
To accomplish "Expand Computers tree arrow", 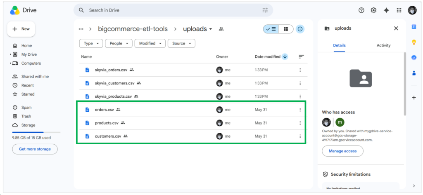I will pyautogui.click(x=10, y=63).
